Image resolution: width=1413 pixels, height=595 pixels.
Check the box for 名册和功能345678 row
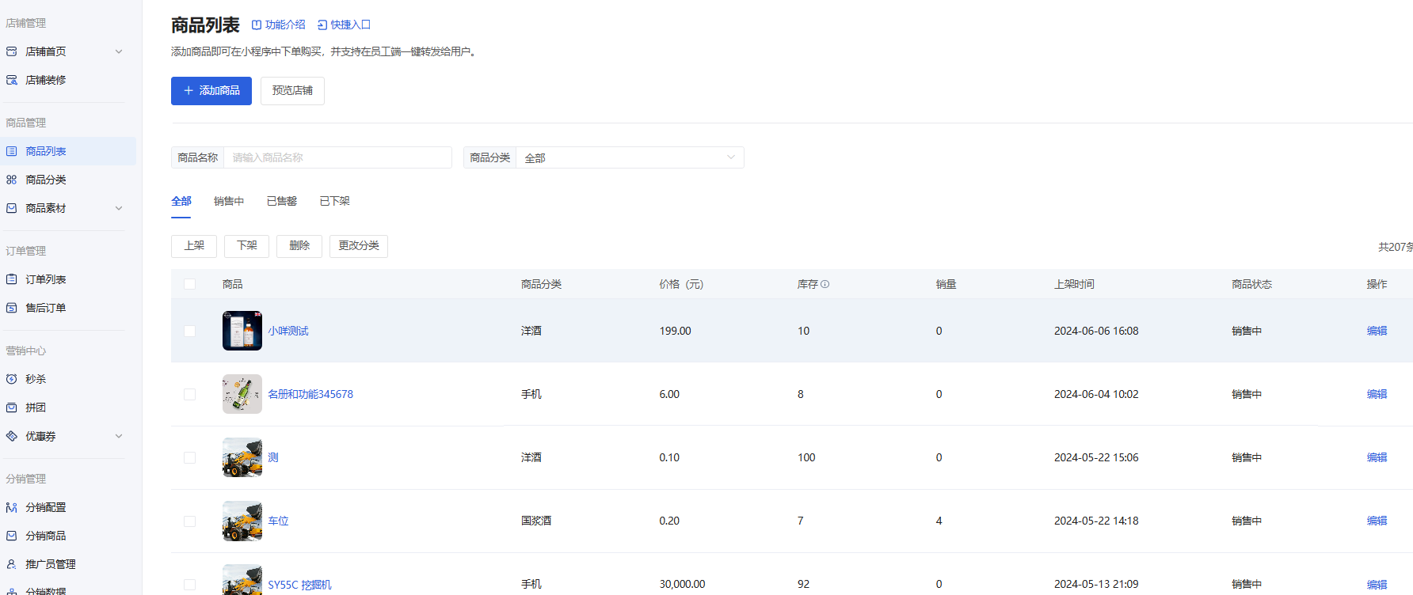point(190,394)
